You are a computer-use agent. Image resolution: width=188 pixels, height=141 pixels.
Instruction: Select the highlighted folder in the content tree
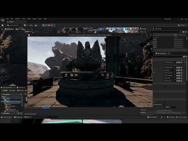point(11,101)
